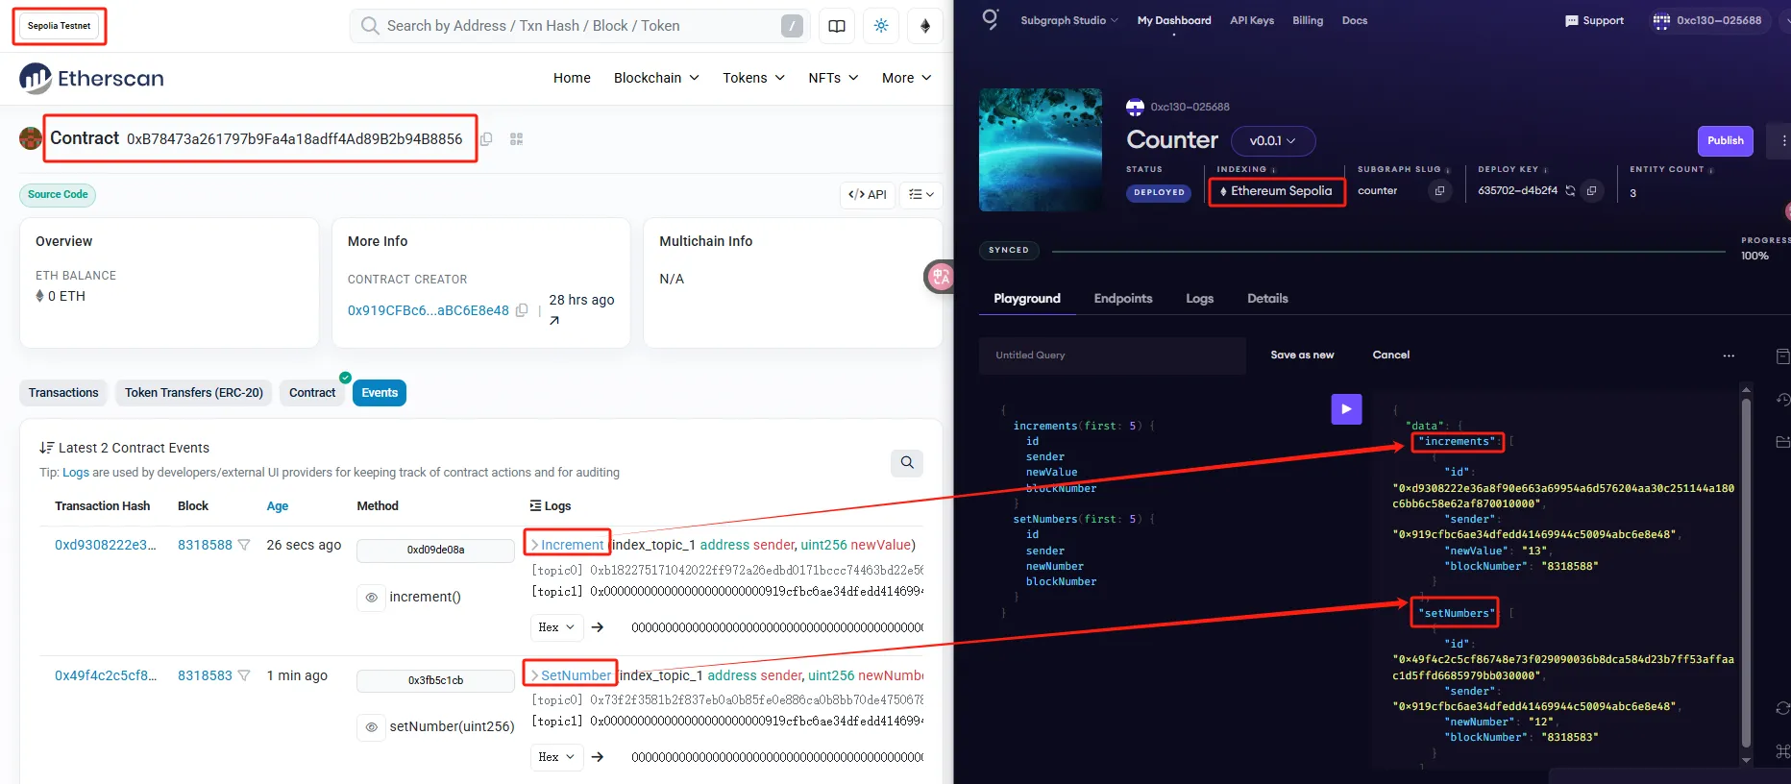Switch to Token Transfers (ERC-20) tab
Screen dimensions: 1791x784
click(194, 393)
